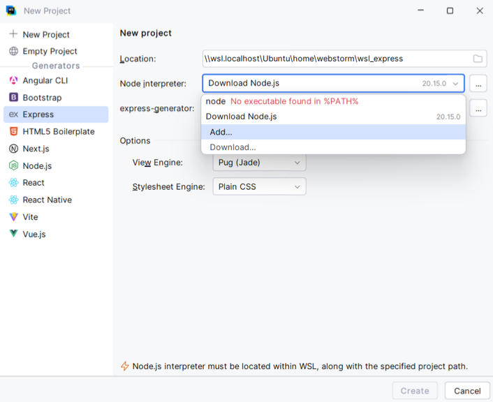This screenshot has height=402, width=493.
Task: Choose the HTML5 Boilerplate icon
Action: (x=13, y=131)
